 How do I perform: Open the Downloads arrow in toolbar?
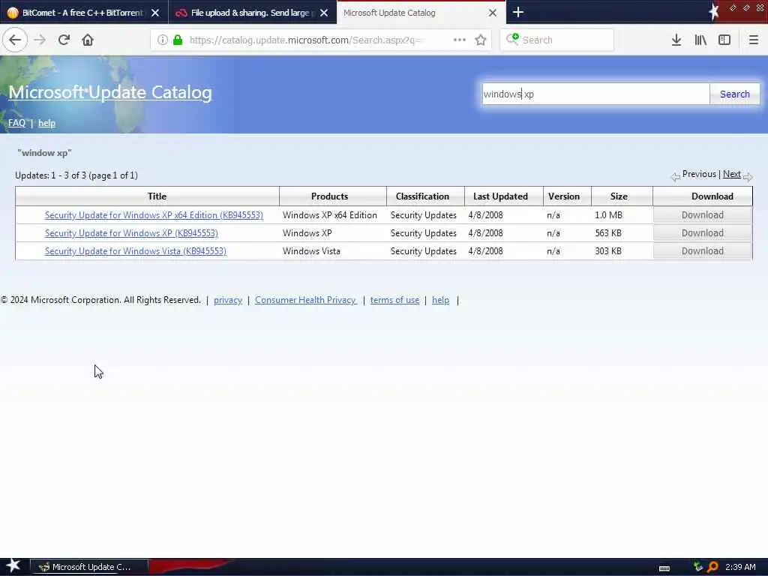coord(676,40)
